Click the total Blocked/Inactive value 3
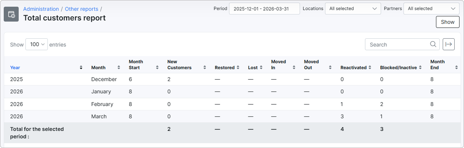464x148 pixels. [382, 129]
